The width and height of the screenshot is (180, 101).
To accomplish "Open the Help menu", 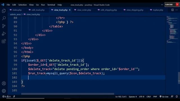I will pos(60,5).
